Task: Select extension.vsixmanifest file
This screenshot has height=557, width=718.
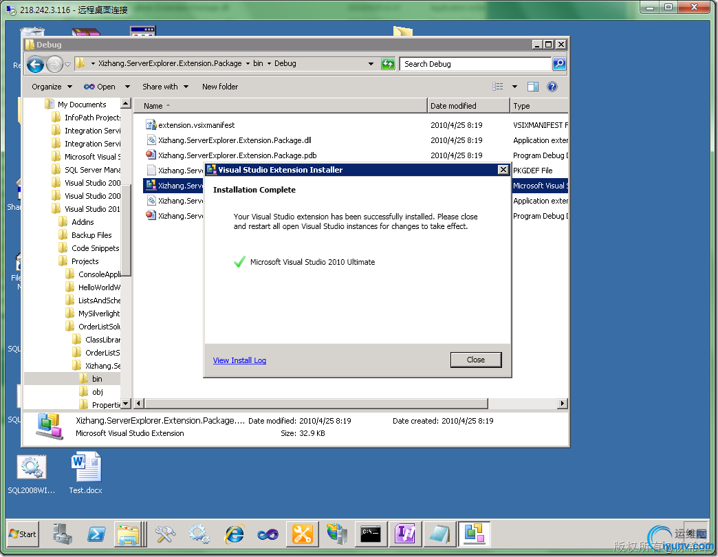Action: (x=197, y=125)
